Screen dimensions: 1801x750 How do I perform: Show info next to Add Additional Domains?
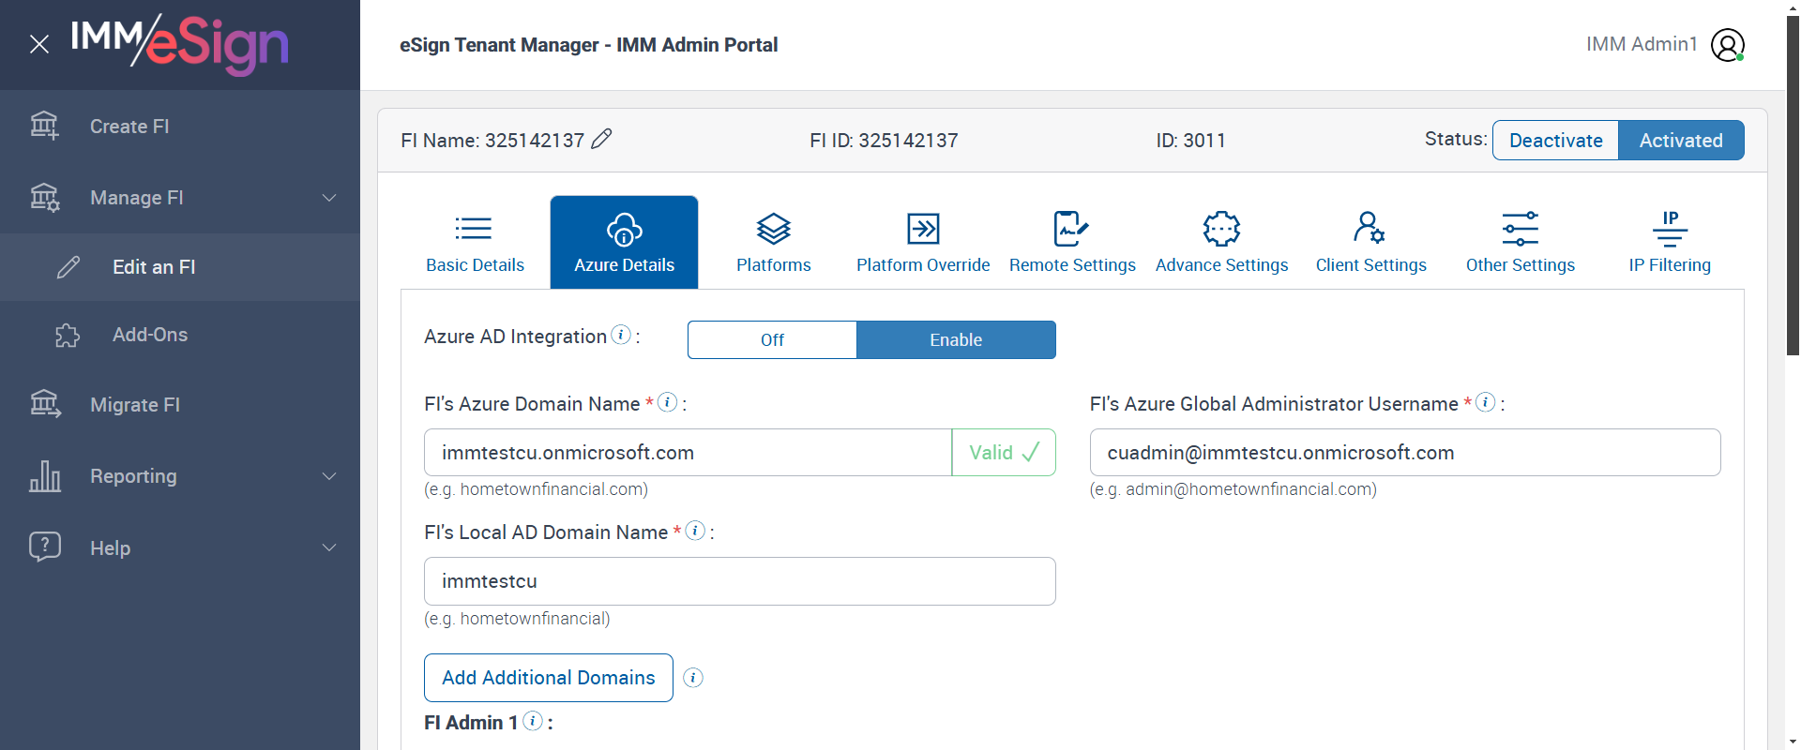tap(693, 678)
